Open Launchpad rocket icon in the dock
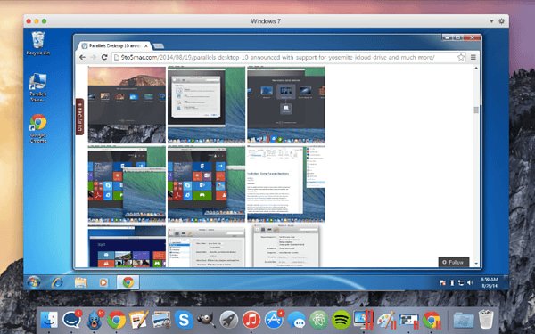The height and width of the screenshot is (334, 535). pos(228,320)
